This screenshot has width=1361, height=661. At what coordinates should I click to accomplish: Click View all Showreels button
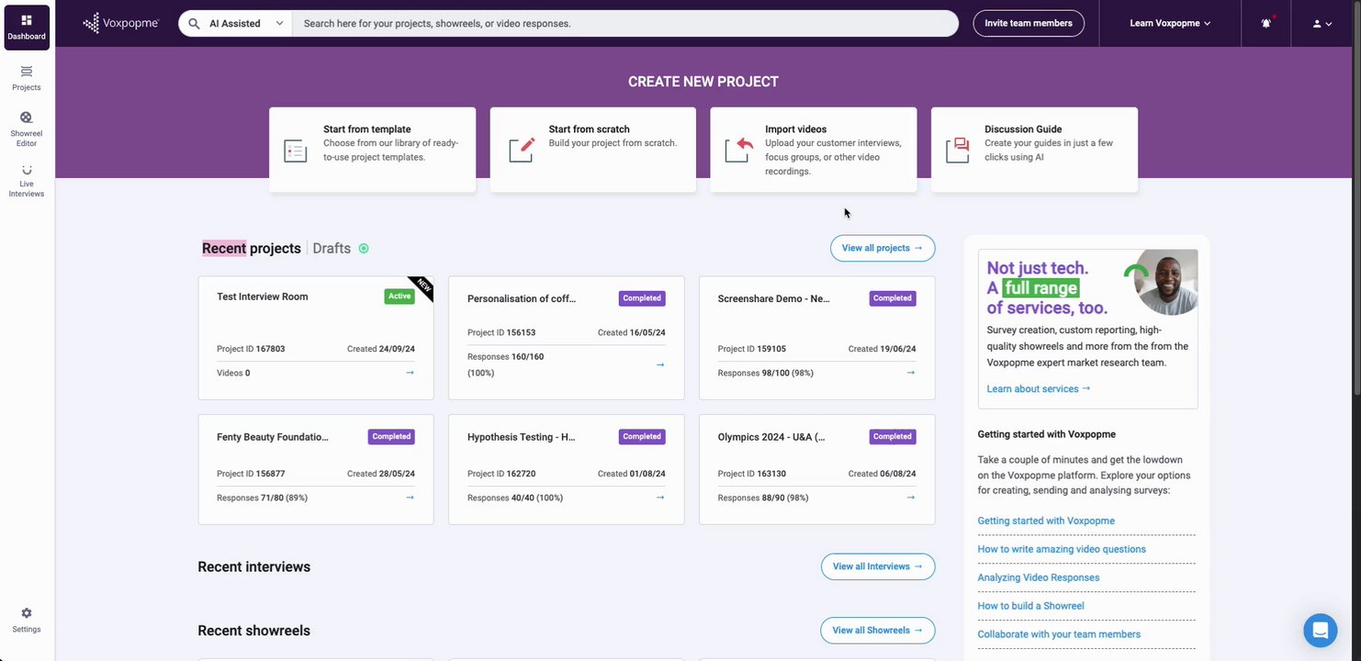pos(878,631)
